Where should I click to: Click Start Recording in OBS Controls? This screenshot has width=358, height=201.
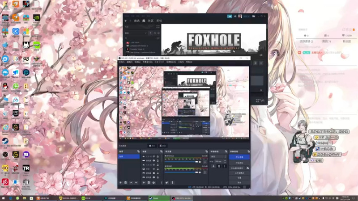(239, 163)
